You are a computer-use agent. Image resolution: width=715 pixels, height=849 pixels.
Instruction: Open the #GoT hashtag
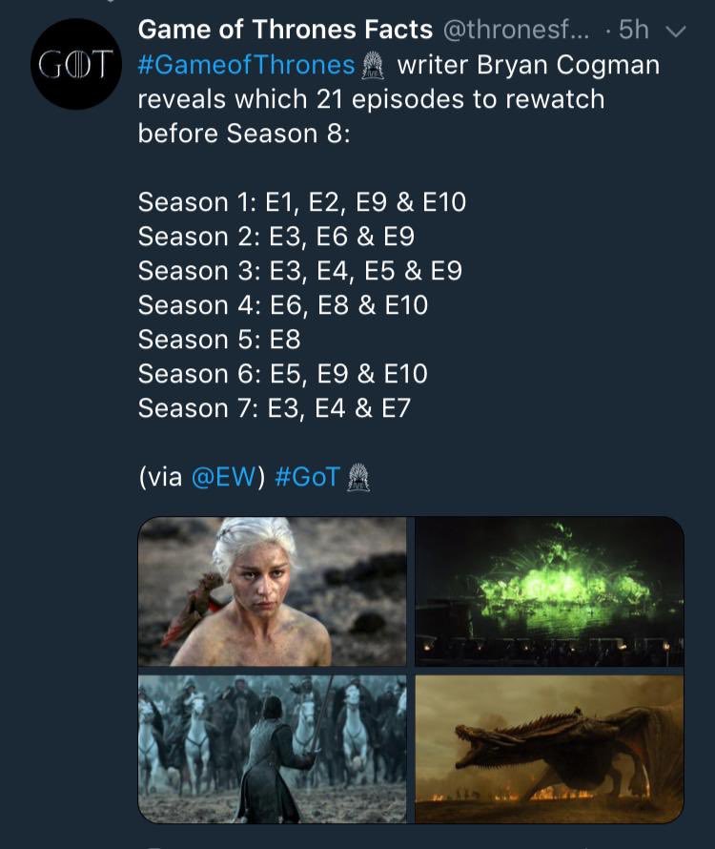(x=307, y=476)
